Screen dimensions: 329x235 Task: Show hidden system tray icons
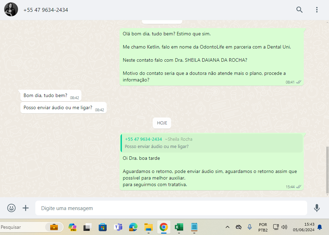[x=228, y=227]
